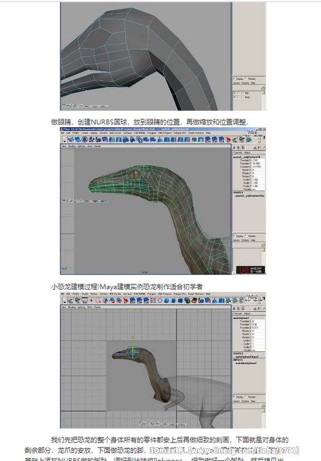Select Render radio button in bottom screenshot
The height and width of the screenshot is (461, 321).
[246, 397]
